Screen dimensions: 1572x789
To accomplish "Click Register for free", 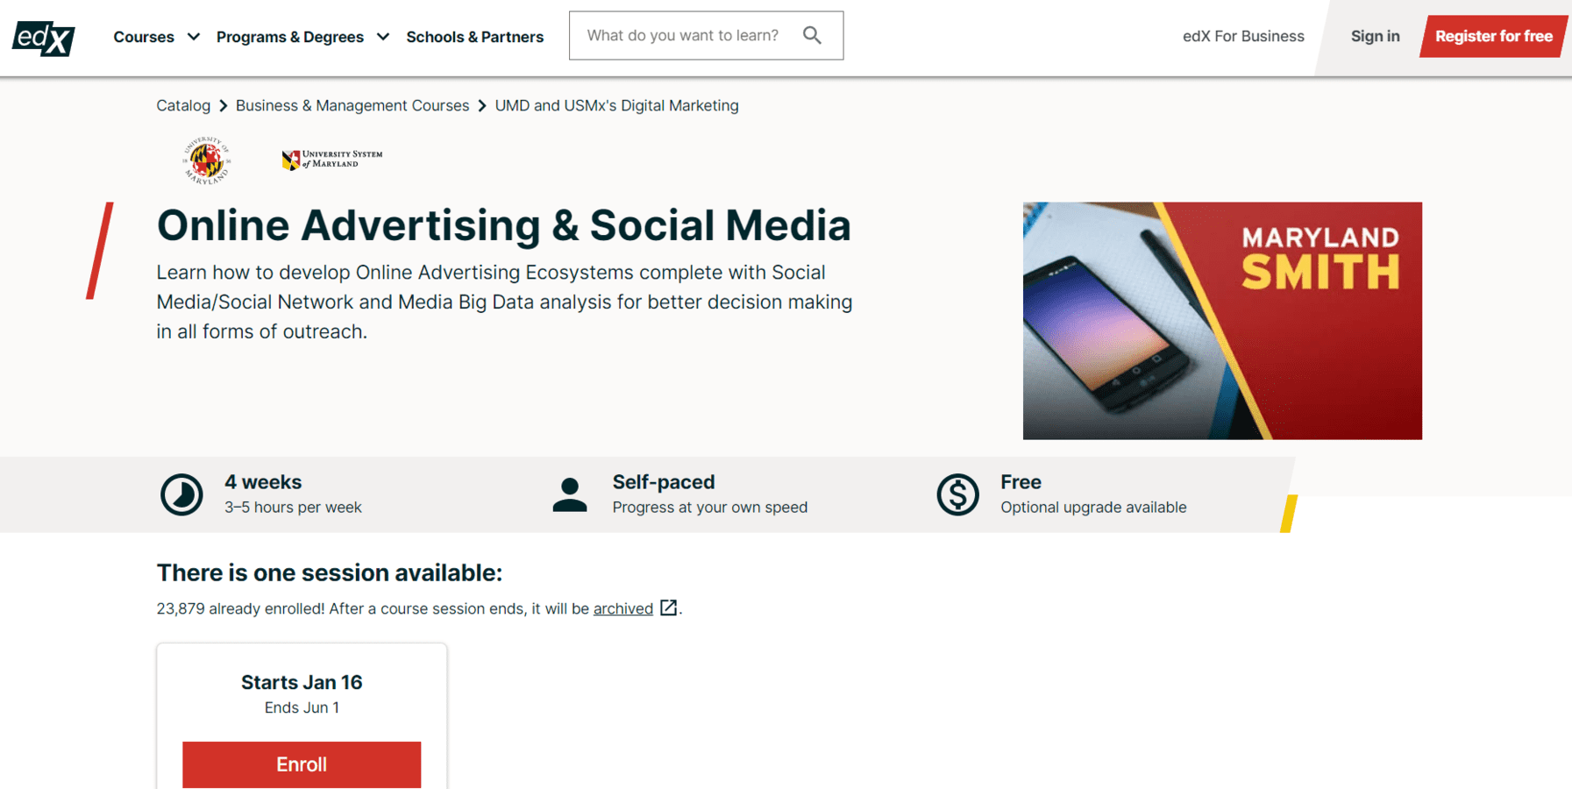I will pos(1493,36).
